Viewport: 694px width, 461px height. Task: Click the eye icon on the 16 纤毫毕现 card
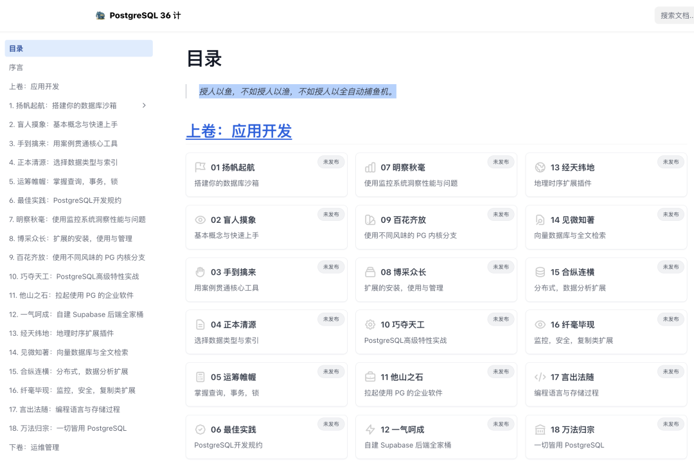coord(540,325)
